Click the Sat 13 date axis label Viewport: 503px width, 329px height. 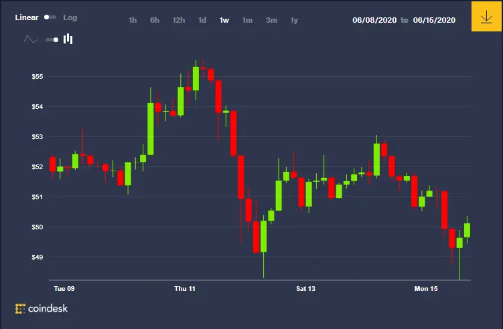[305, 289]
